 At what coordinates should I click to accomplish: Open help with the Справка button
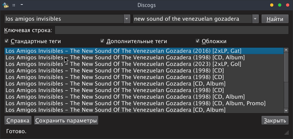click(x=18, y=120)
